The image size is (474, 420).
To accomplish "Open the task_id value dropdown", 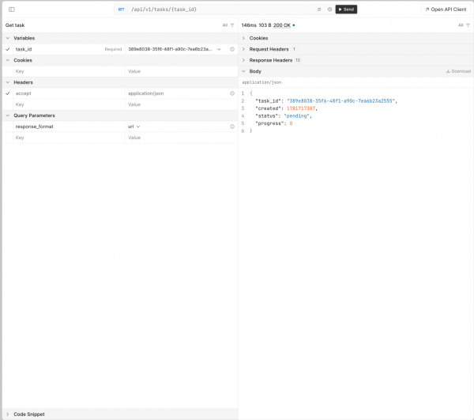I will (x=219, y=49).
